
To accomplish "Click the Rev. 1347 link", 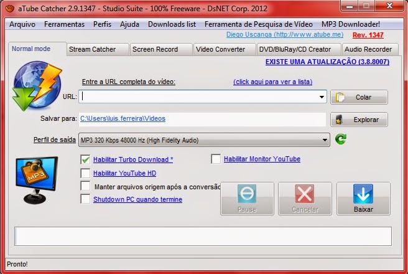I will point(368,35).
